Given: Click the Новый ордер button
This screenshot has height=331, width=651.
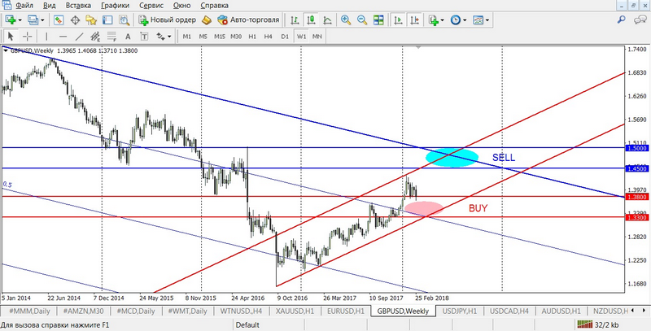Looking at the screenshot, I should (x=165, y=20).
